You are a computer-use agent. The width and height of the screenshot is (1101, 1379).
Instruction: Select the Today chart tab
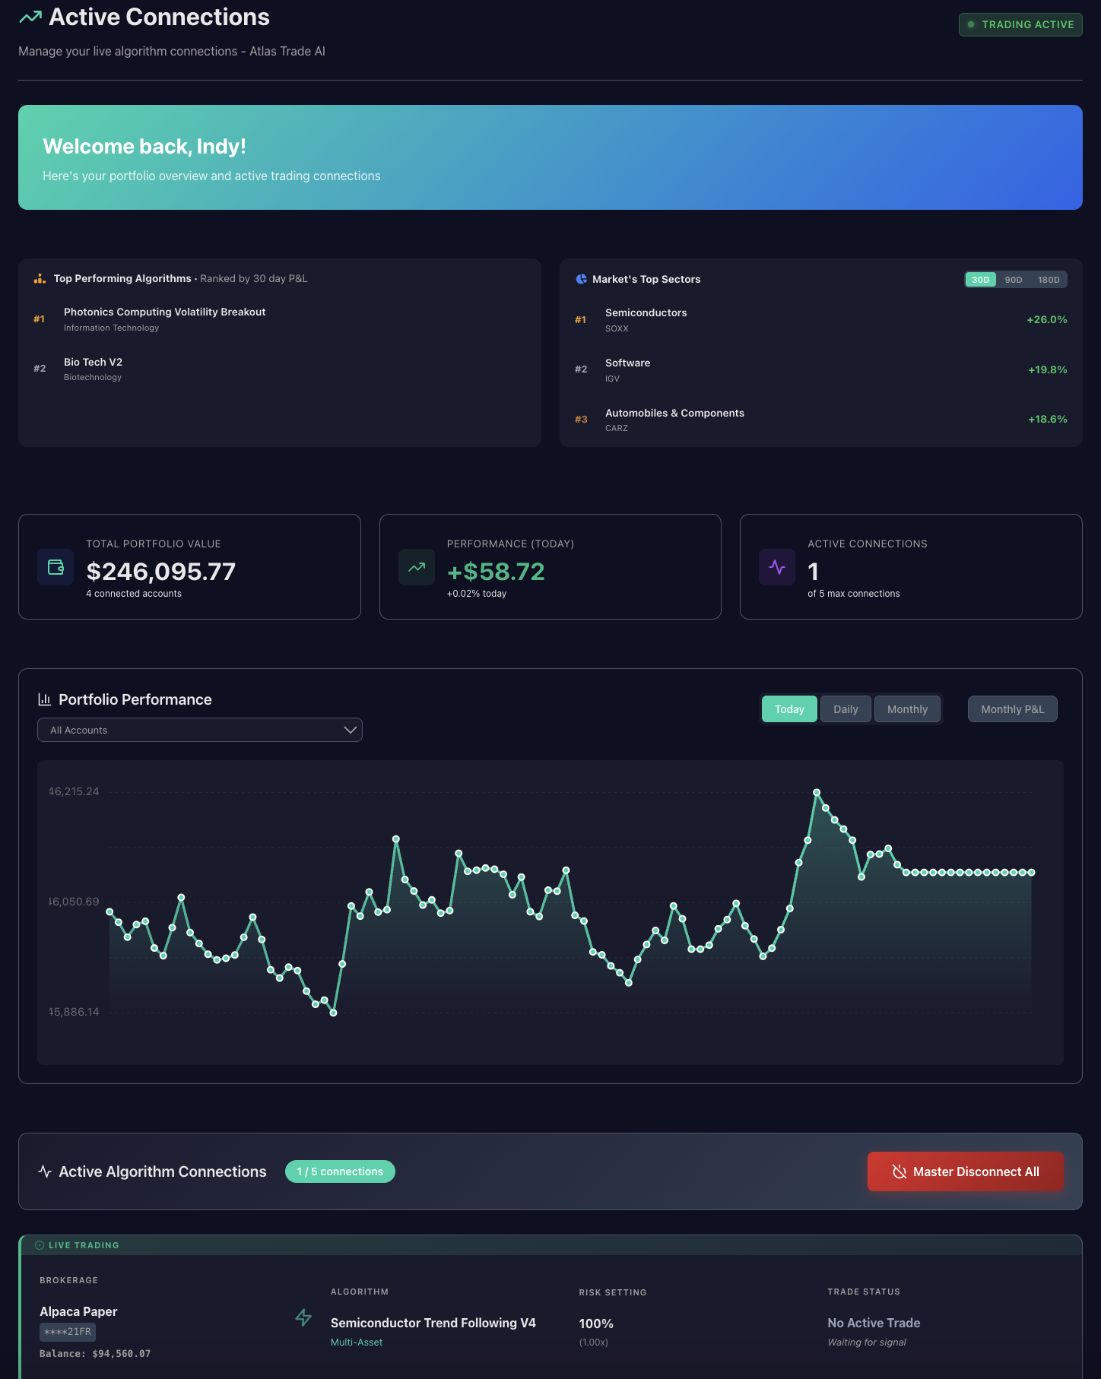coord(789,709)
